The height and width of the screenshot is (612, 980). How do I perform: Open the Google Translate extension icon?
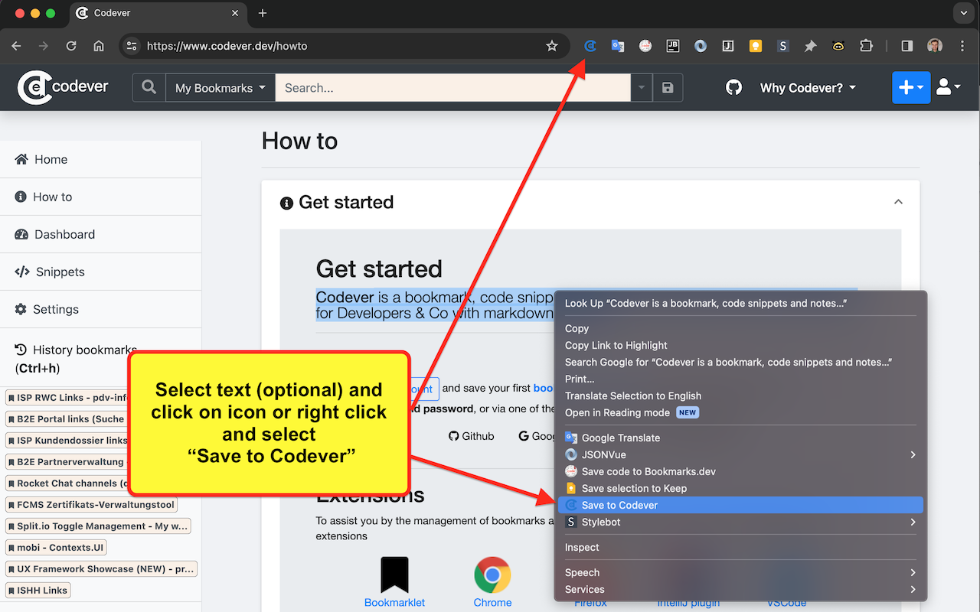point(618,46)
